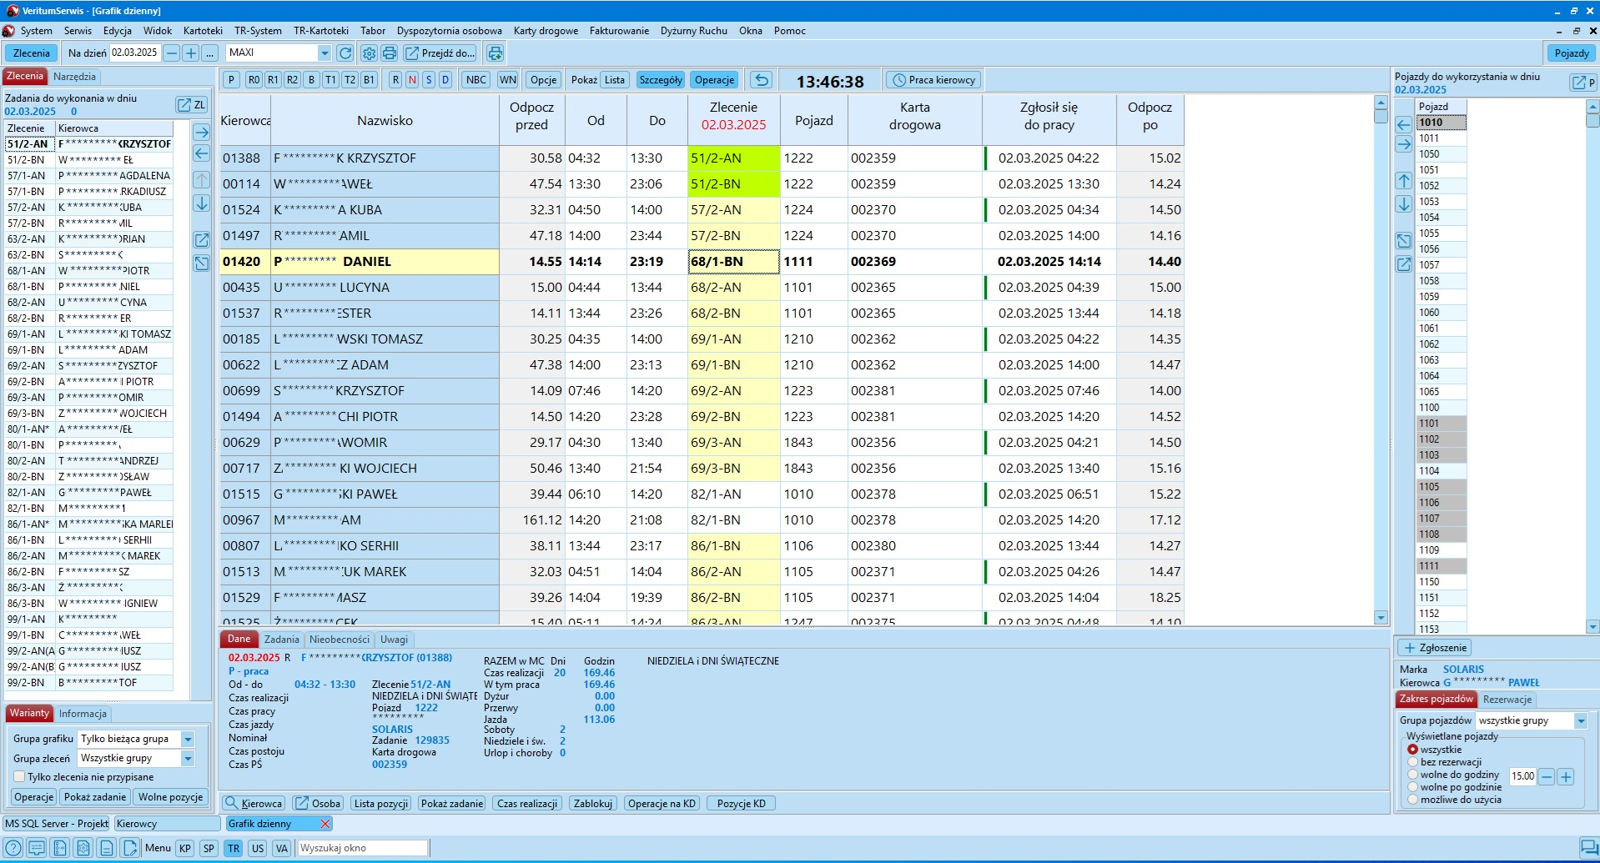Click the Praca kierowcy button

point(933,80)
